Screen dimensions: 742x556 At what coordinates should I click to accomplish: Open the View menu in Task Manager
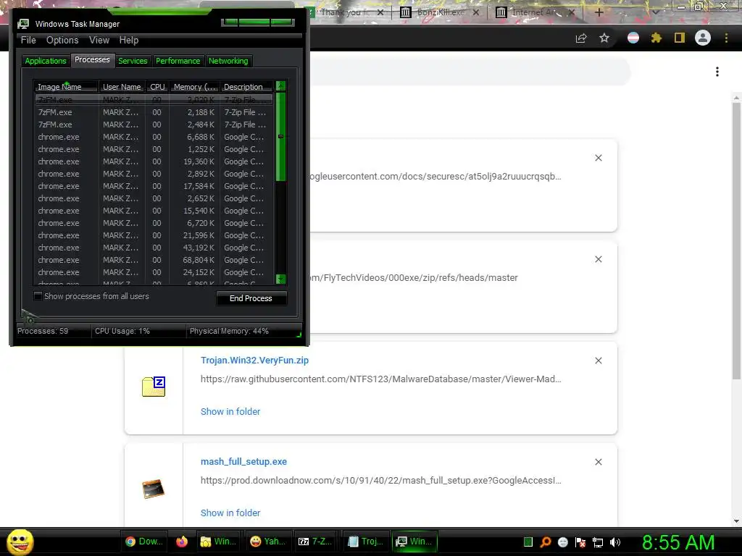pyautogui.click(x=99, y=41)
